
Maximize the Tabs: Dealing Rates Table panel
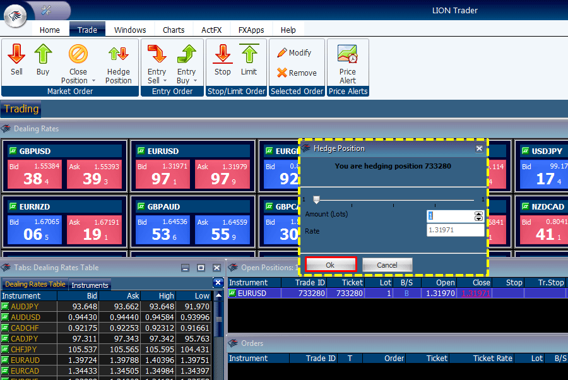coord(201,268)
